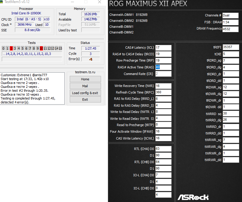Minimize the TestMem5 window
The width and height of the screenshot is (242, 202).
pos(72,2)
